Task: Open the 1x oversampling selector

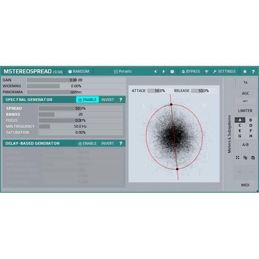Action: (x=246, y=82)
